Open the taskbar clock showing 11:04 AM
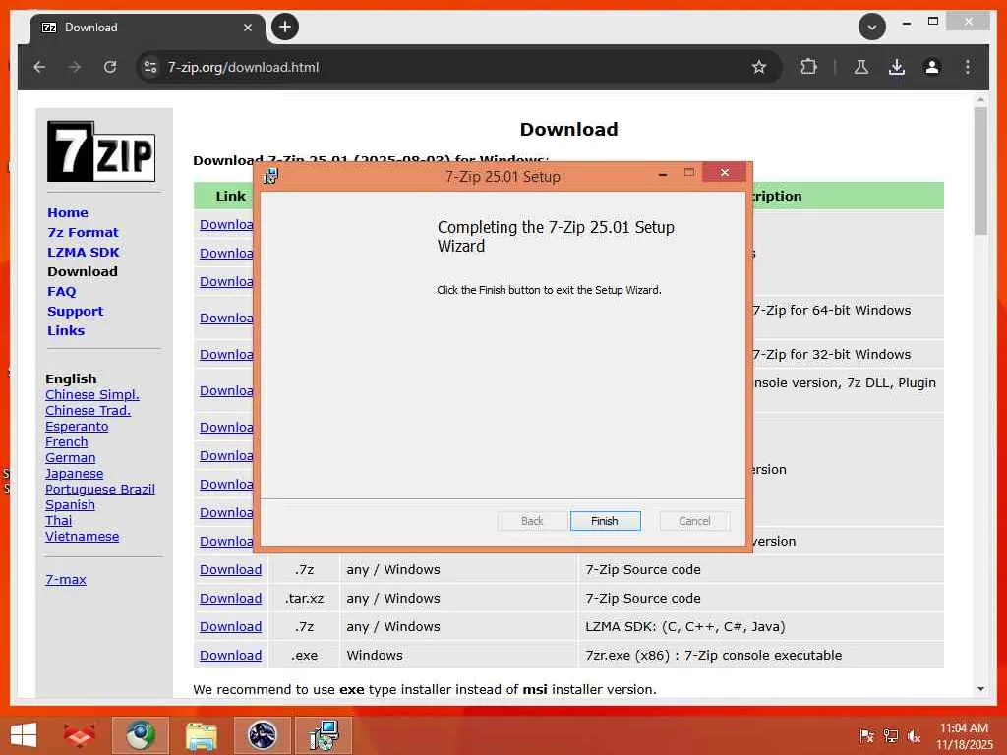1007x755 pixels. tap(964, 735)
